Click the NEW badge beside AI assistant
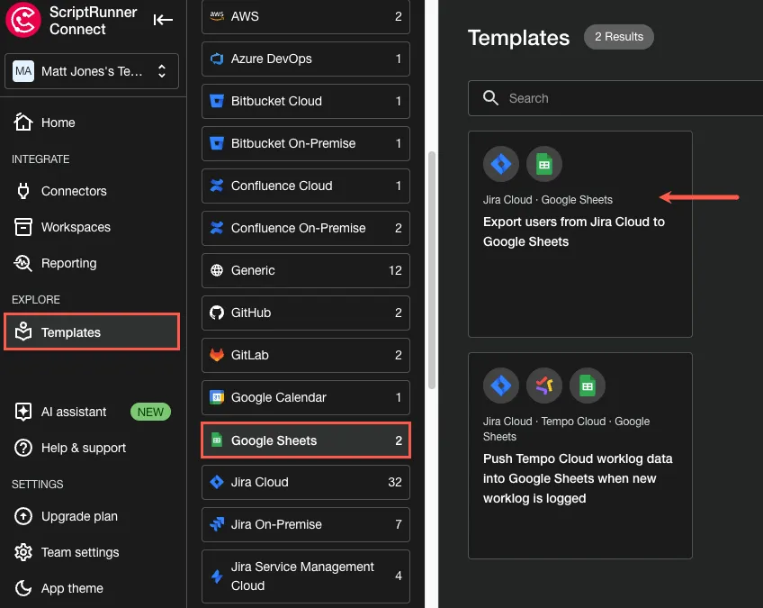763x608 pixels. [150, 413]
